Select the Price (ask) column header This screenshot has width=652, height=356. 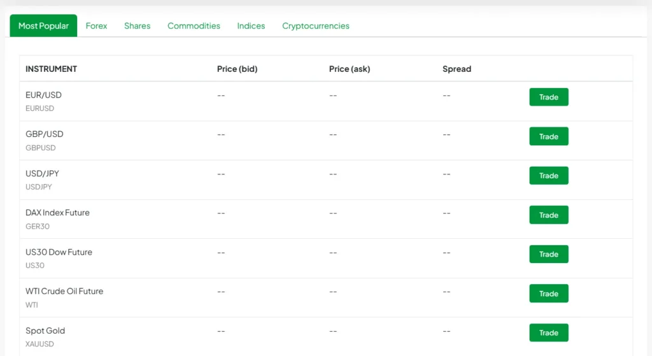(349, 69)
